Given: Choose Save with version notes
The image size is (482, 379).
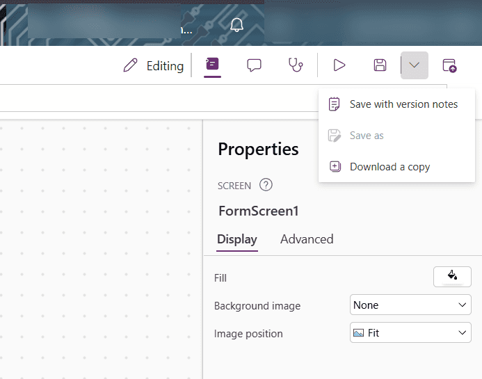Looking at the screenshot, I should pyautogui.click(x=396, y=104).
